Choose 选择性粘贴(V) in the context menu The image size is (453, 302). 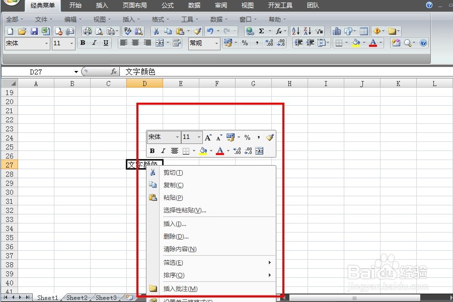point(211,210)
